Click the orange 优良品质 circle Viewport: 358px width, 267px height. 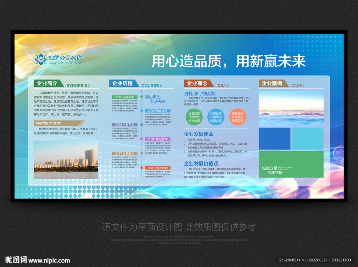pos(238,117)
